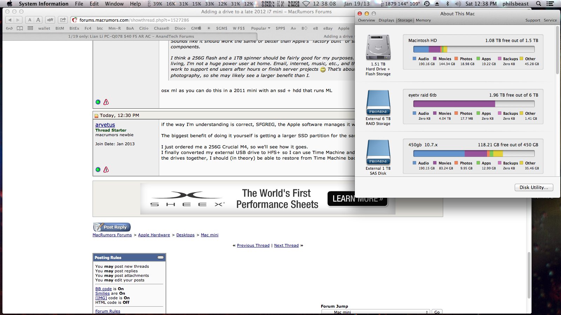Report arvetus's post with warning icon
The height and width of the screenshot is (315, 561).
pyautogui.click(x=106, y=169)
